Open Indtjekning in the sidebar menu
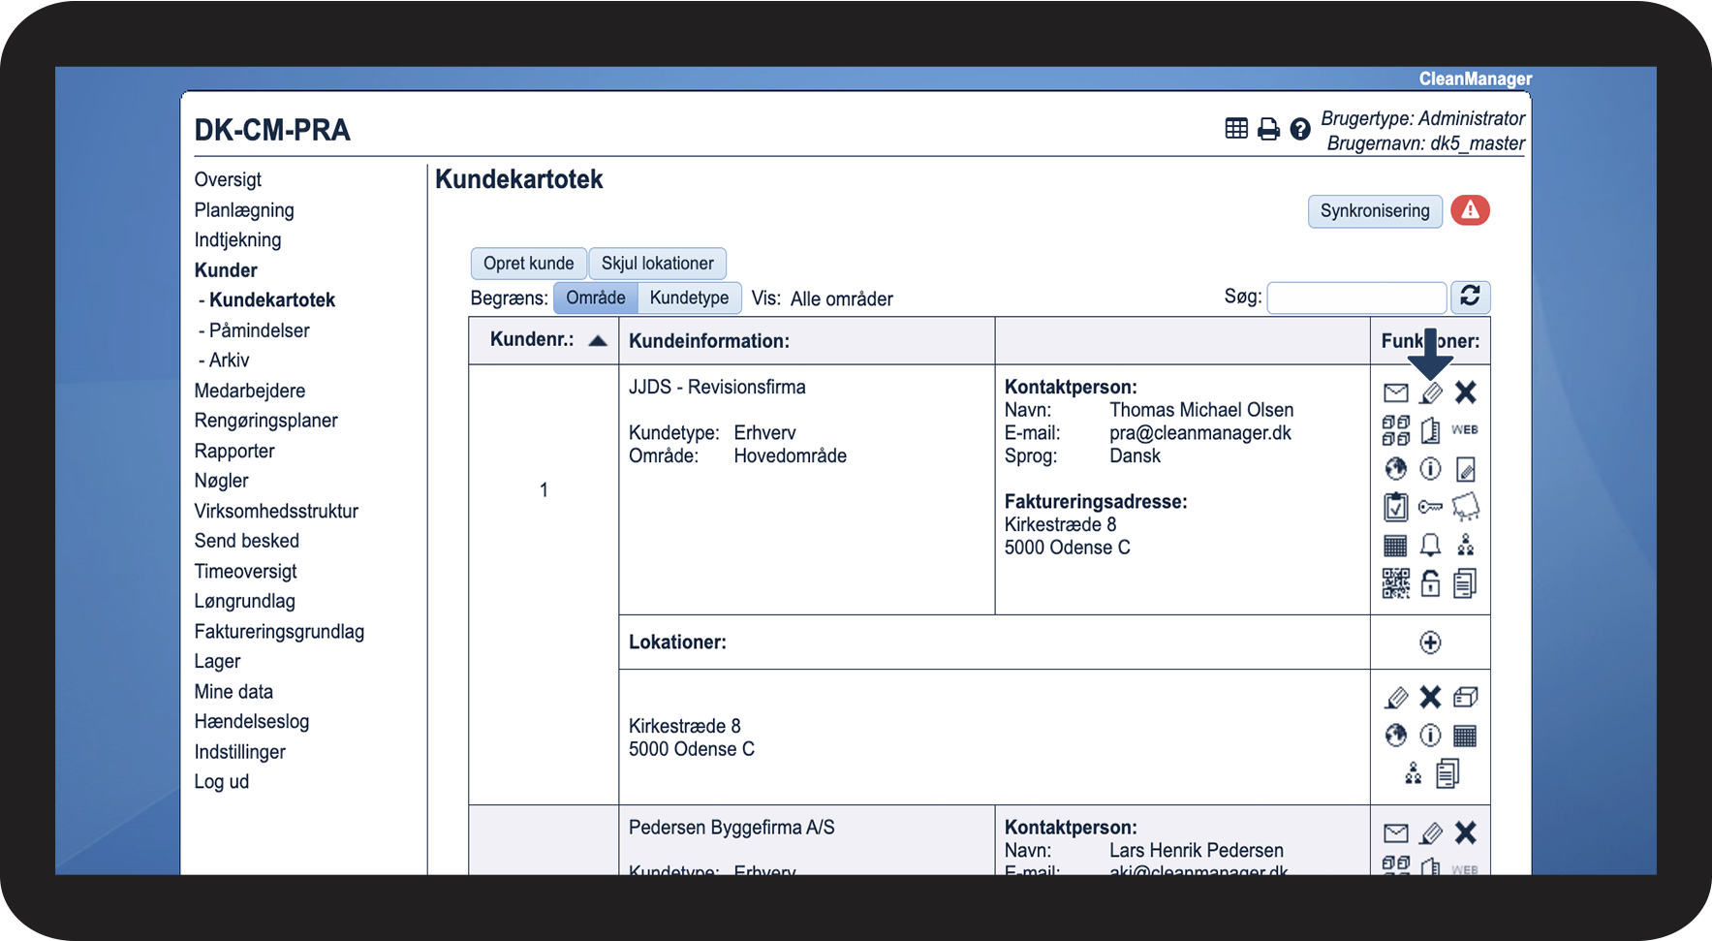The height and width of the screenshot is (941, 1712). [237, 239]
